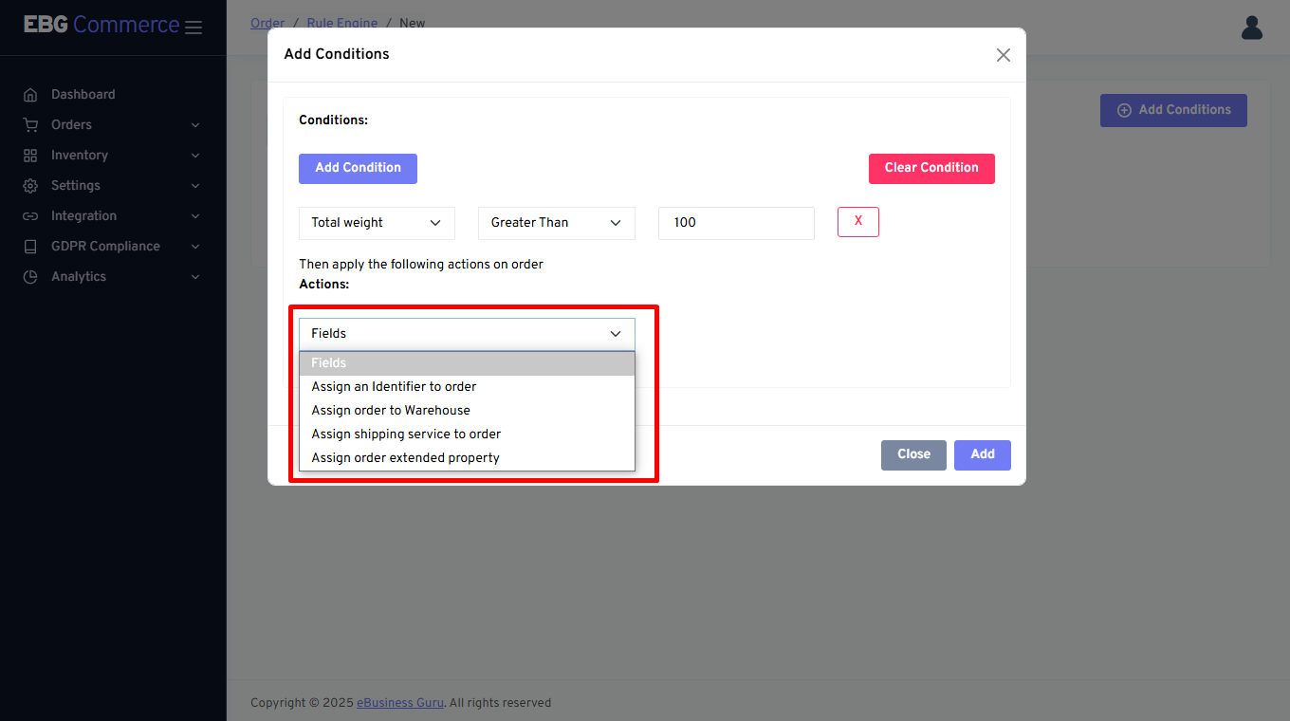Click the Dashboard home icon
Viewport: 1290px width, 721px height.
point(30,95)
